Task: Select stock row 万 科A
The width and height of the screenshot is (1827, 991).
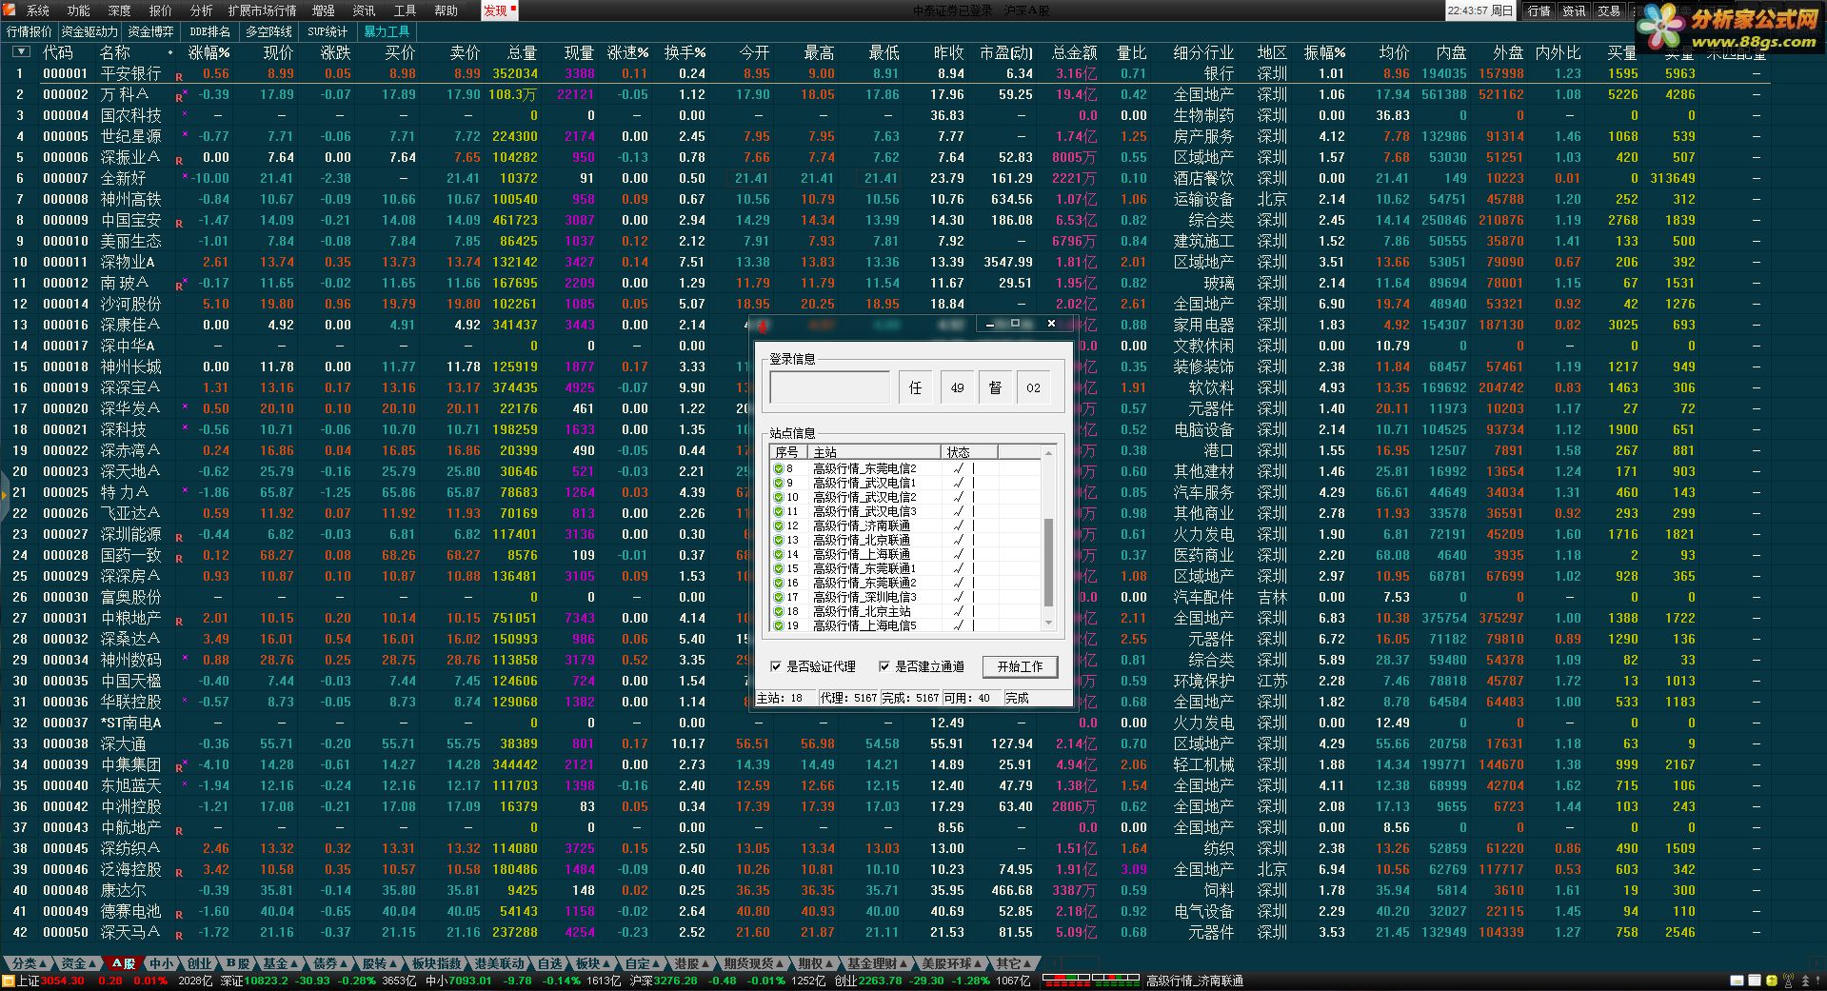Action: point(885,94)
